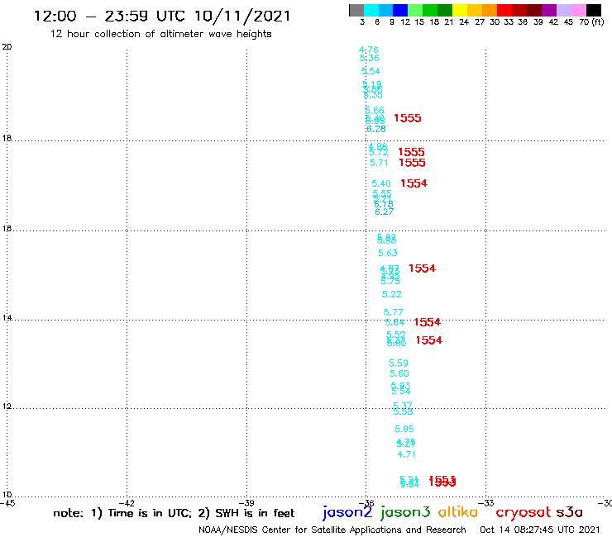Screen dimensions: 612x537
Task: Select the 'jason2' satellite legend label
Action: (347, 512)
